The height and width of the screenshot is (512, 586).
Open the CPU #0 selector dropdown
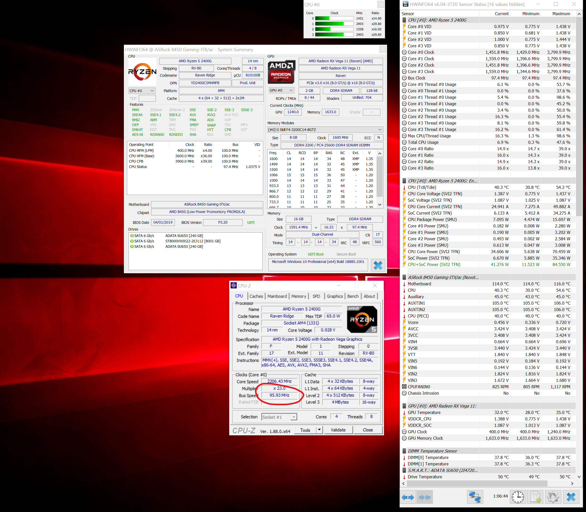click(x=142, y=91)
